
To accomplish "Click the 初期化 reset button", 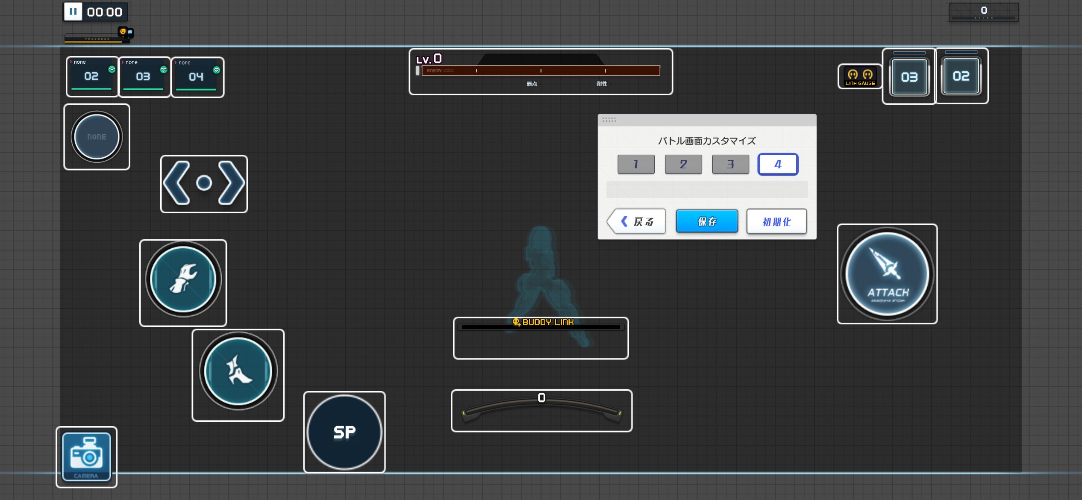I will tap(776, 221).
